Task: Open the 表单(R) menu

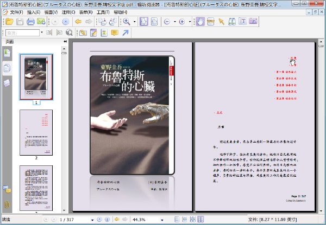Action: (86, 12)
